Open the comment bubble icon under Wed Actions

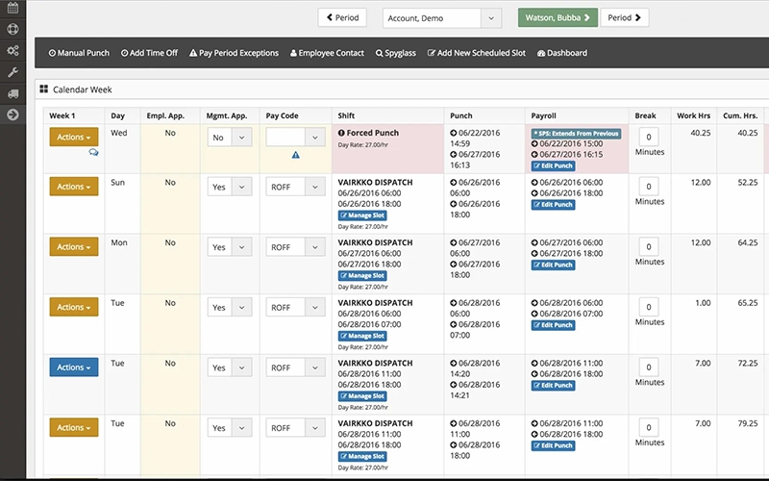coord(93,152)
